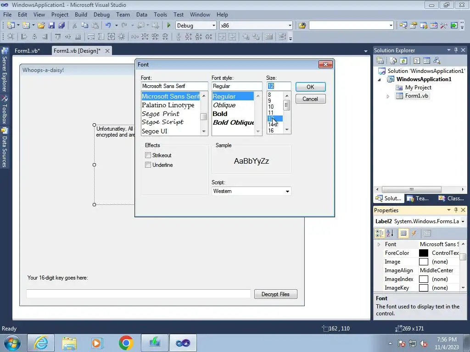The width and height of the screenshot is (470, 352).
Task: Click the font list scrollbar thumb
Action: point(203,116)
